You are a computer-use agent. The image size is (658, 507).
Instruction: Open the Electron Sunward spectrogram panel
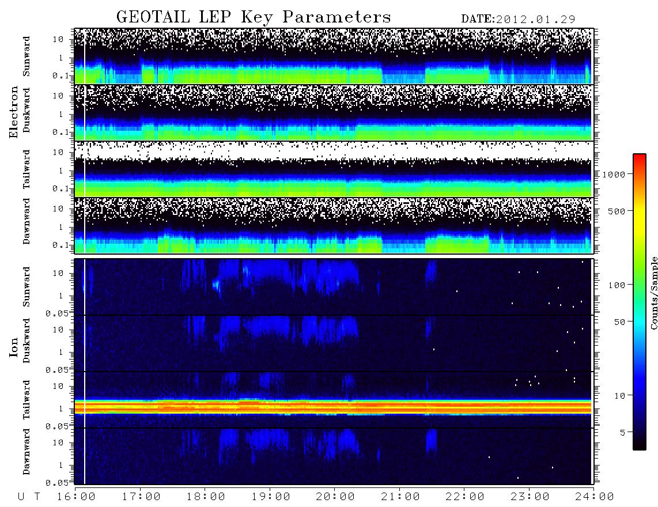[x=334, y=56]
